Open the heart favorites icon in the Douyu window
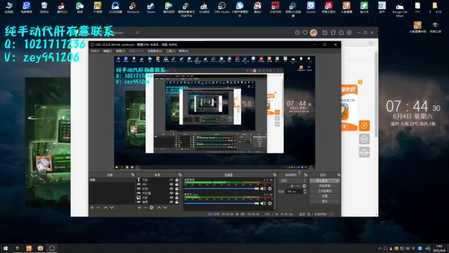Image resolution: width=449 pixels, height=253 pixels. (x=305, y=33)
